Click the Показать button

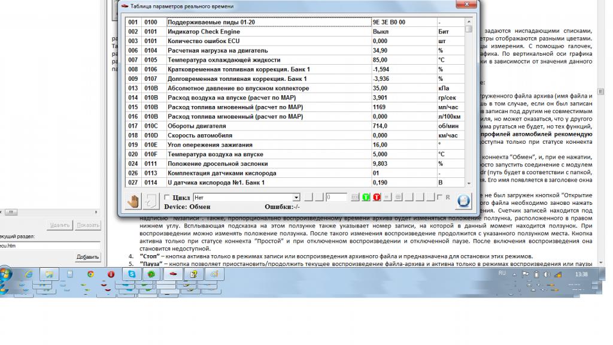[87, 225]
